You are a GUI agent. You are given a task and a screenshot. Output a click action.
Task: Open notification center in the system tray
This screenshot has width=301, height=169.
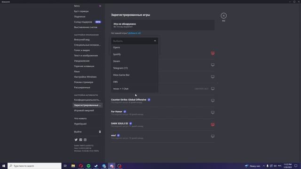(296, 166)
